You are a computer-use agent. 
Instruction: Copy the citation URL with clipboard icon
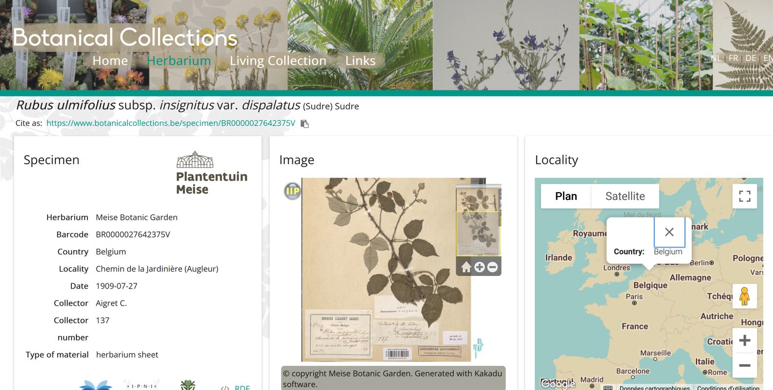[x=305, y=124]
